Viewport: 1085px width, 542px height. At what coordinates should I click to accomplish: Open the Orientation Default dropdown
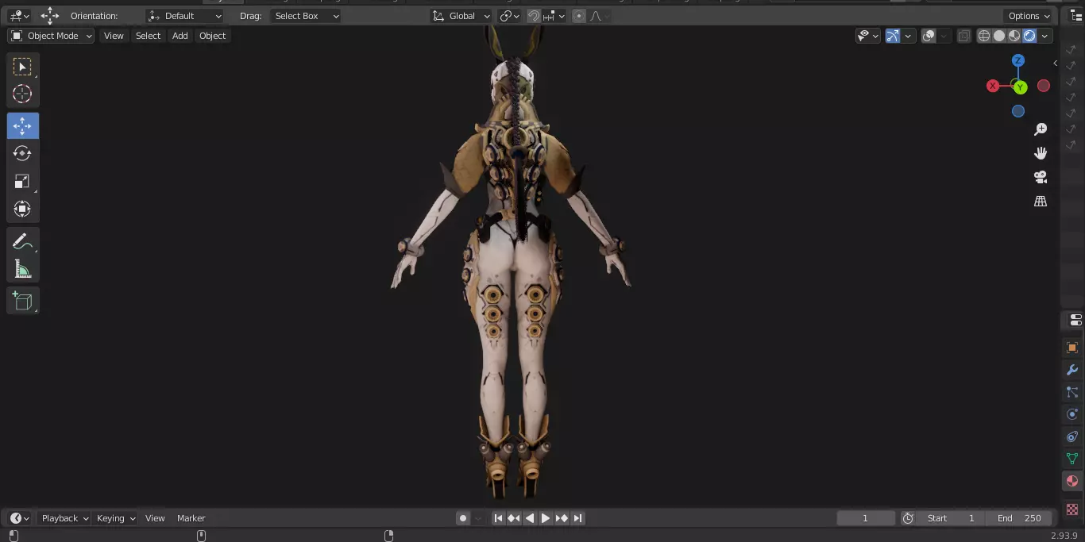click(x=185, y=16)
